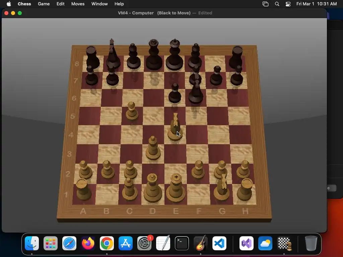Select the black rook on h8

(x=236, y=57)
